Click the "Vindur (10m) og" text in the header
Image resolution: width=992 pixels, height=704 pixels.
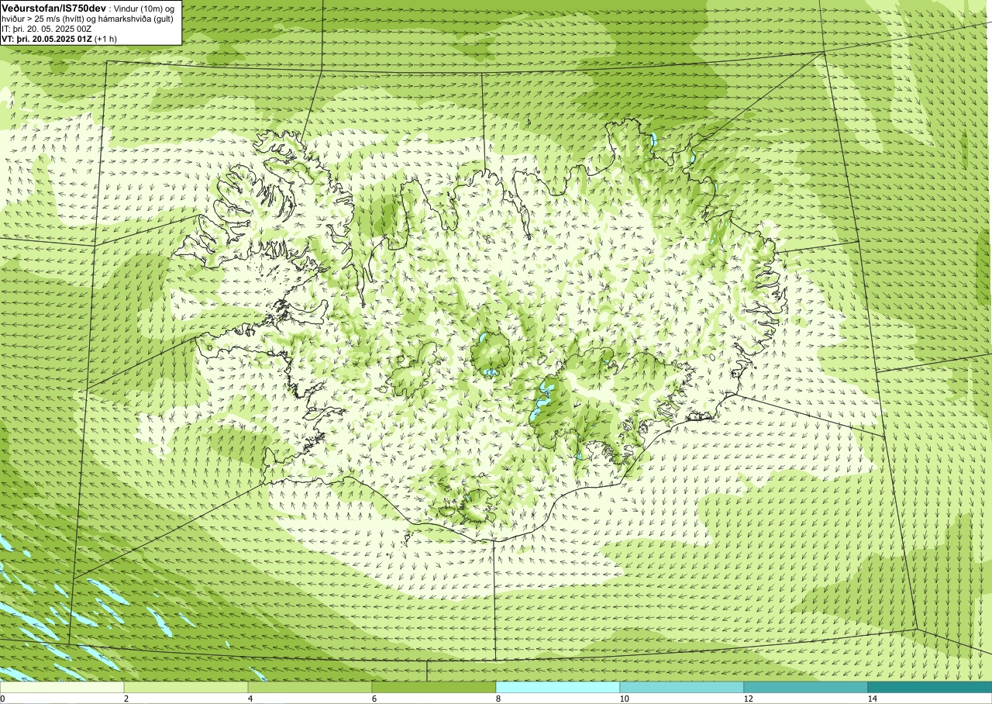(143, 8)
